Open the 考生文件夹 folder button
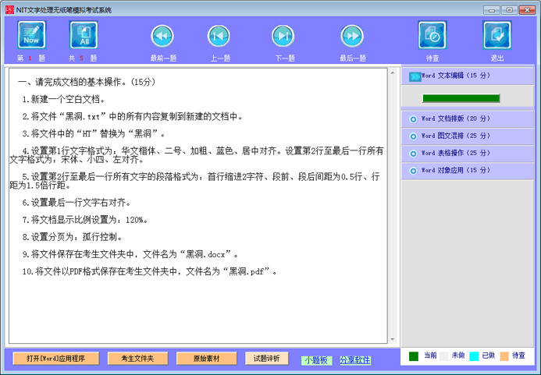This screenshot has height=375, width=541. [x=137, y=359]
